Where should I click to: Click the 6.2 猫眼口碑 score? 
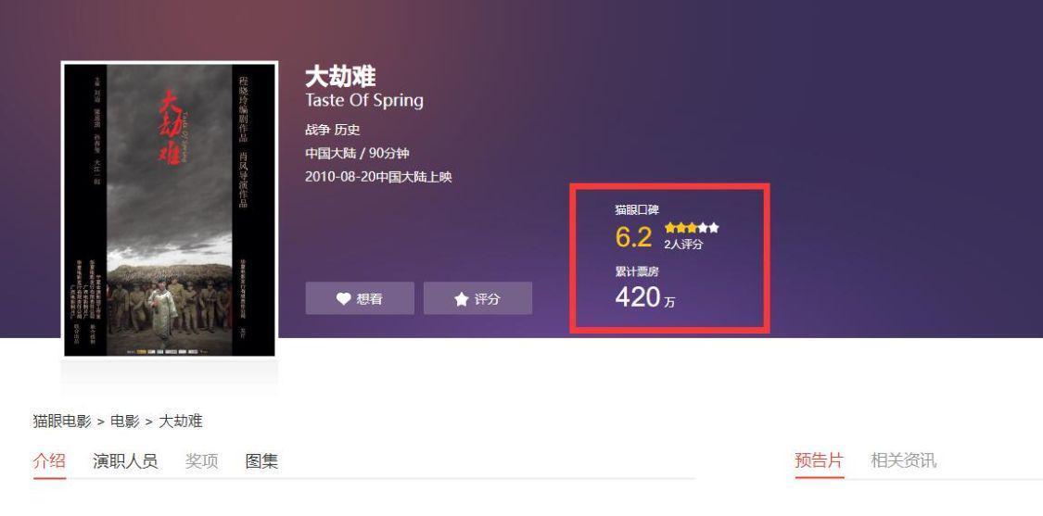(633, 237)
